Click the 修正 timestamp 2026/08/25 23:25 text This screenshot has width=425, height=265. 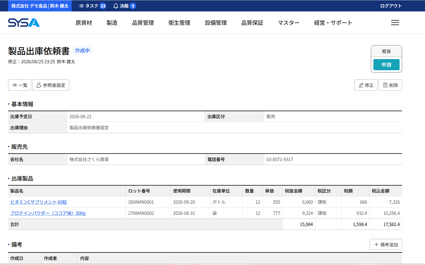38,62
